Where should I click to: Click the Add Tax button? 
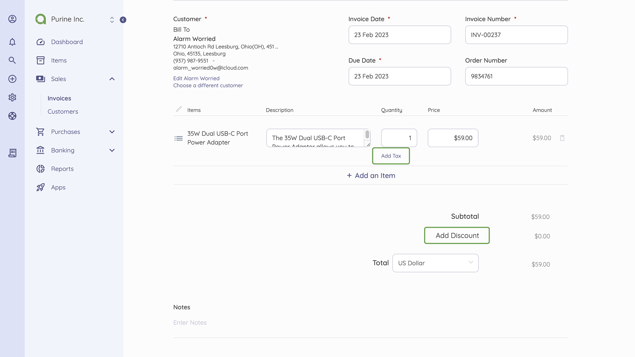coord(391,156)
